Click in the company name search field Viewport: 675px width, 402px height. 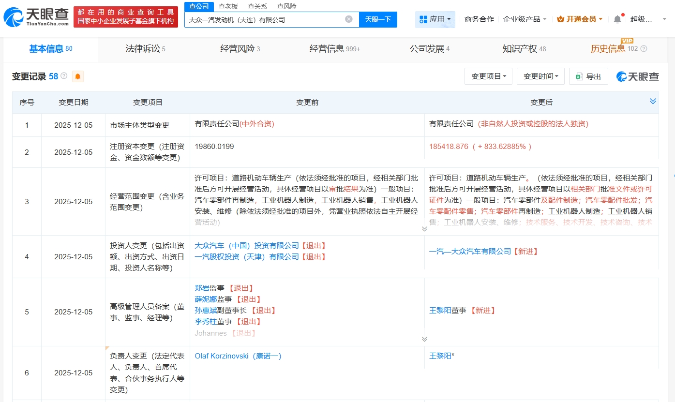[264, 20]
